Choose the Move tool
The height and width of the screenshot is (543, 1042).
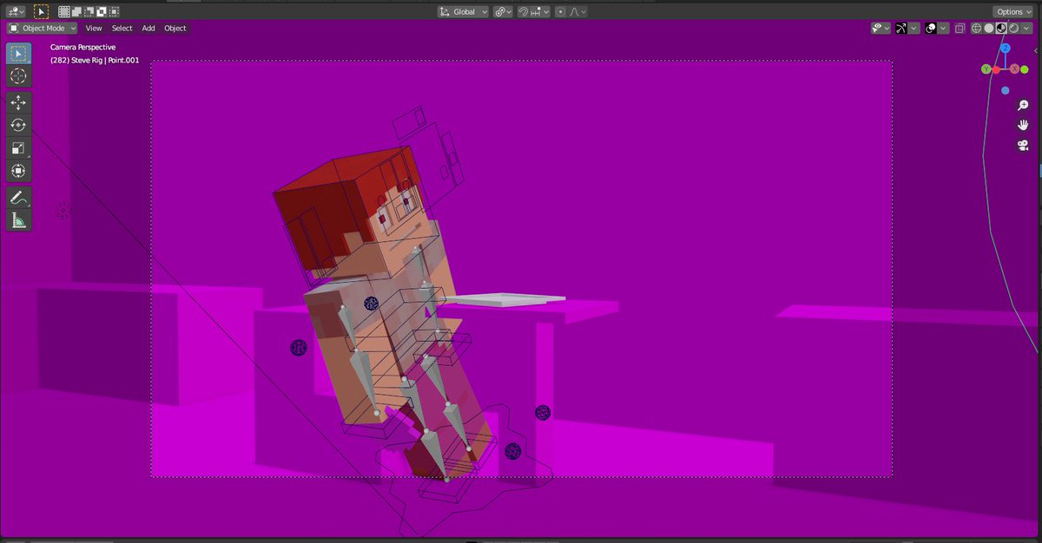click(19, 102)
